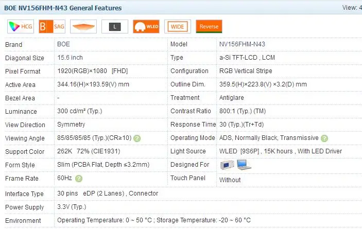Click the industrial device Designed For icon
The image size is (362, 229).
[227, 165]
